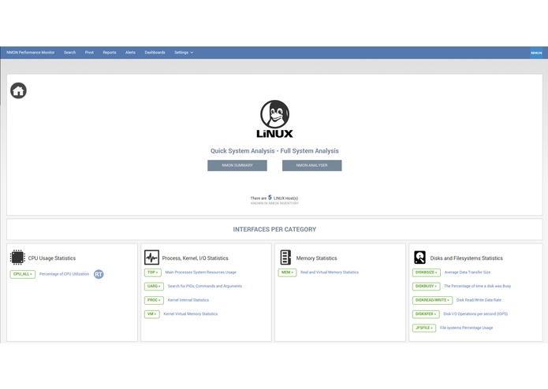
Task: Click INTERFACES PER CATEGORY heading
Action: point(274,230)
